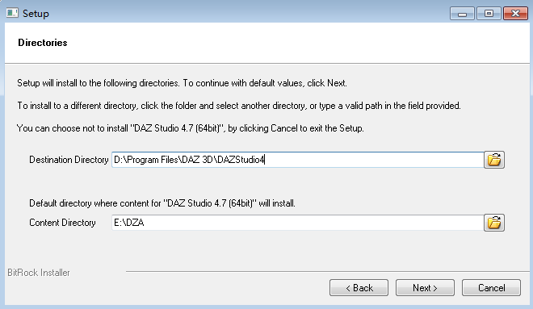
Task: Cancel the DAZ Studio setup
Action: coord(491,288)
